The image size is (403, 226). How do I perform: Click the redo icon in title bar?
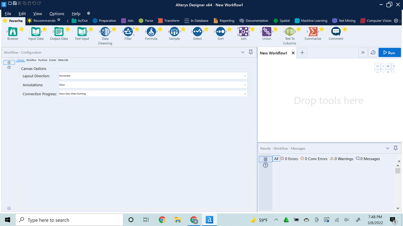tap(39, 3)
